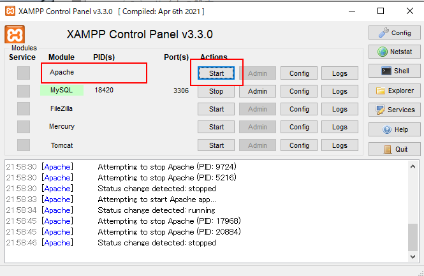Open Services with the gears icon

(x=394, y=110)
